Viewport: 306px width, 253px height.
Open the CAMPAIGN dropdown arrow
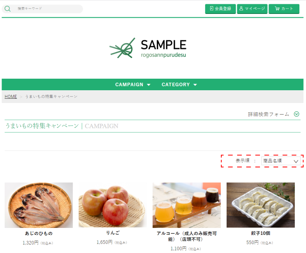[149, 85]
